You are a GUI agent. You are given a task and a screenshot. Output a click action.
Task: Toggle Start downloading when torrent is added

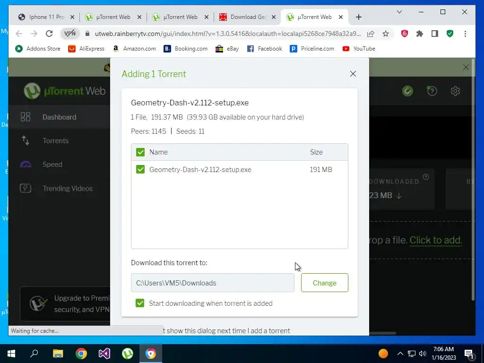tap(140, 303)
